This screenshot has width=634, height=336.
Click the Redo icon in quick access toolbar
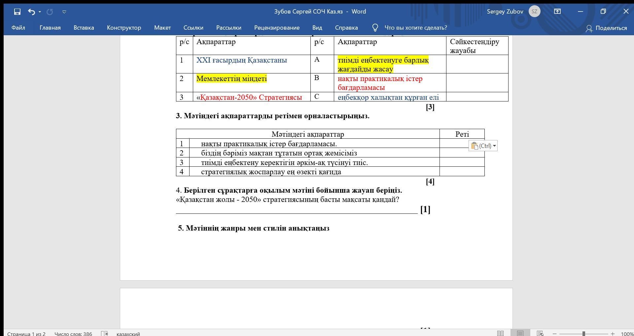click(x=50, y=12)
